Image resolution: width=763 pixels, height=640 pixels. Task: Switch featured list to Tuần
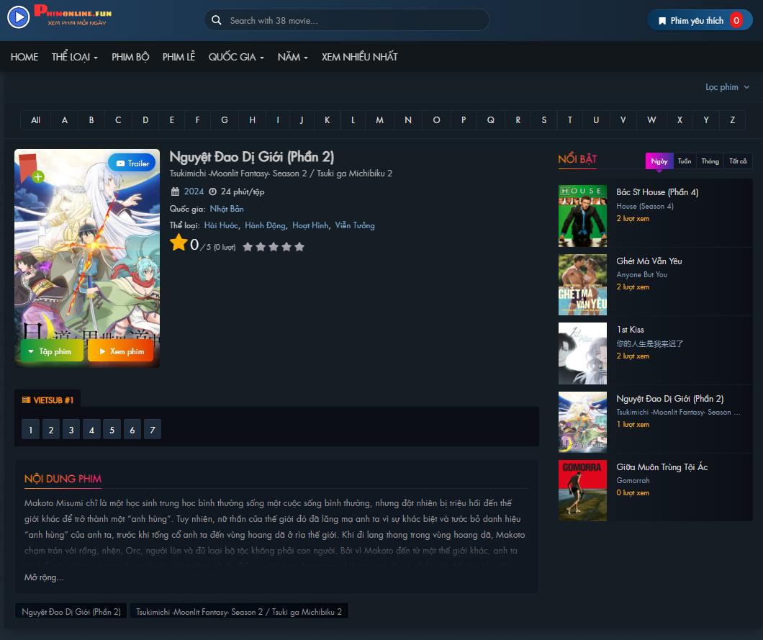pos(684,161)
